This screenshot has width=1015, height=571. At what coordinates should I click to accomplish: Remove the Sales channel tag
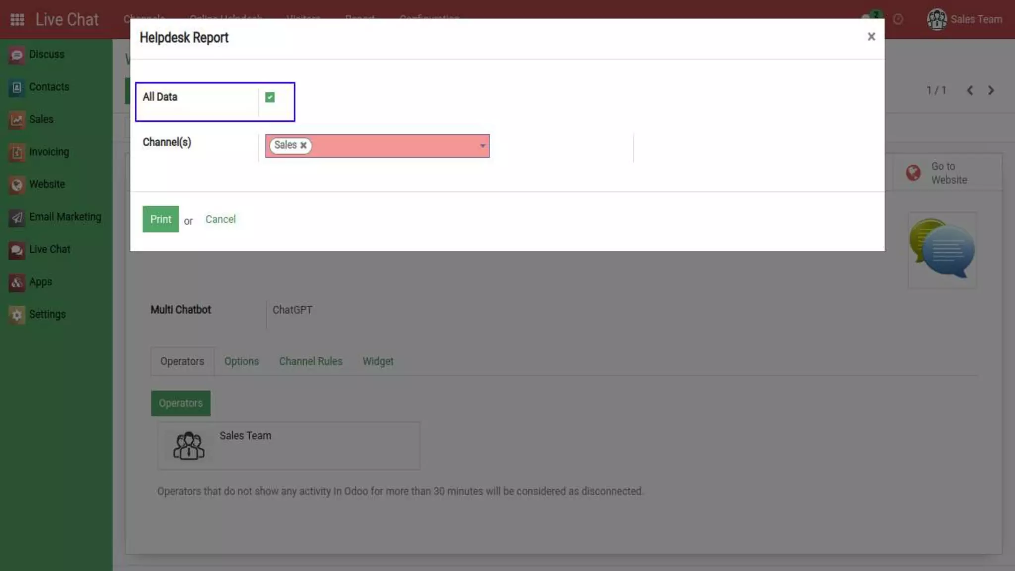(303, 145)
